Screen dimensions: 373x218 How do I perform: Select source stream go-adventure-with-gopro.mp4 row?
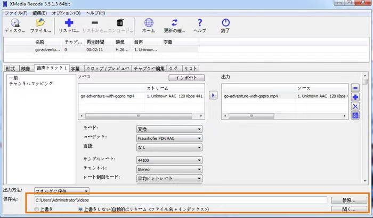[141, 96]
